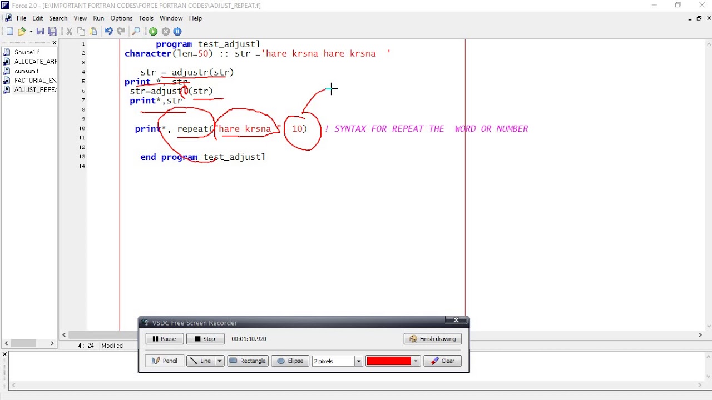This screenshot has height=400, width=712.
Task: Open the View menu
Action: coord(80,18)
